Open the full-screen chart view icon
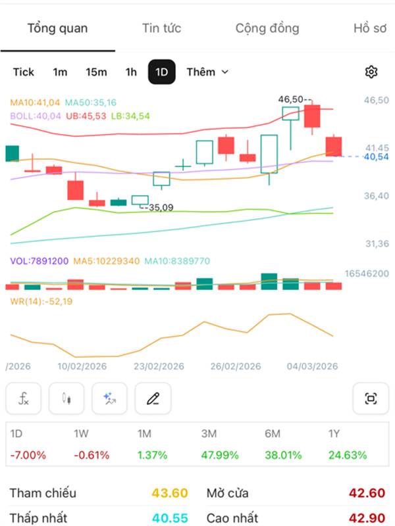The image size is (395, 526). tap(371, 398)
